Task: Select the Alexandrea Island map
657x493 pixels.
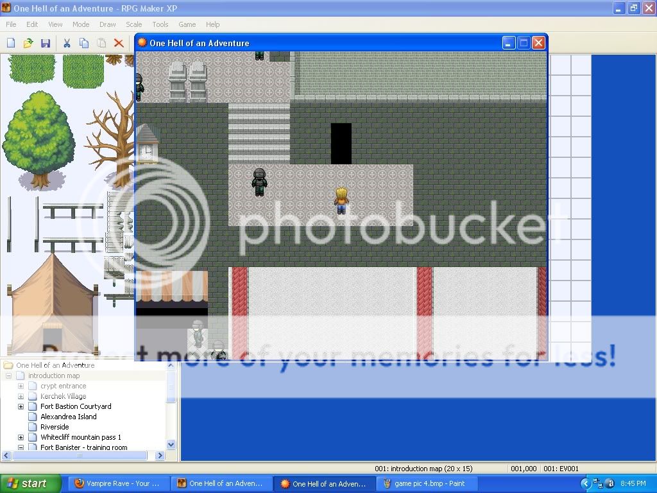Action: (68, 417)
